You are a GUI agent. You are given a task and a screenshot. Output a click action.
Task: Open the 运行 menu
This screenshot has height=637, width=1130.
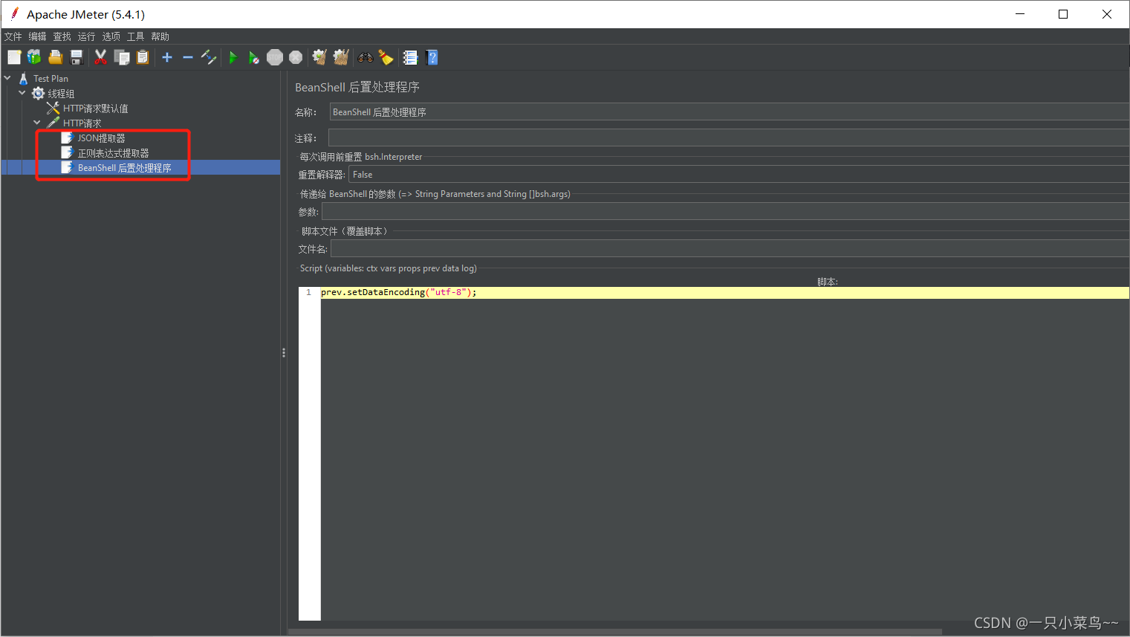87,36
